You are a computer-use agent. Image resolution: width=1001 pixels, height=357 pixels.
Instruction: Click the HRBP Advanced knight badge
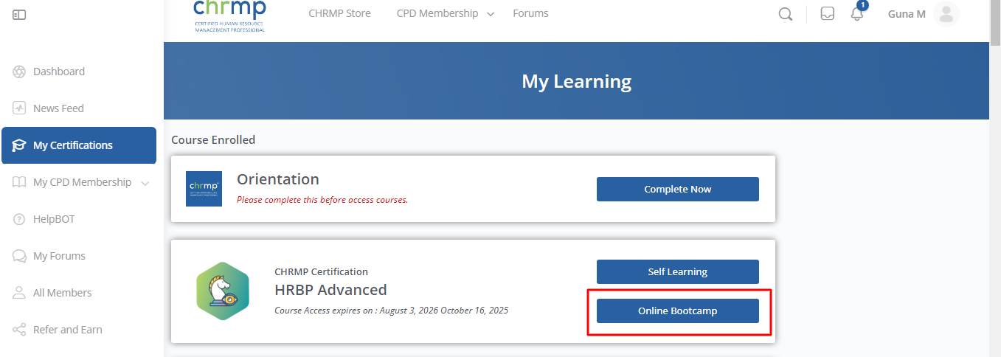tap(223, 291)
